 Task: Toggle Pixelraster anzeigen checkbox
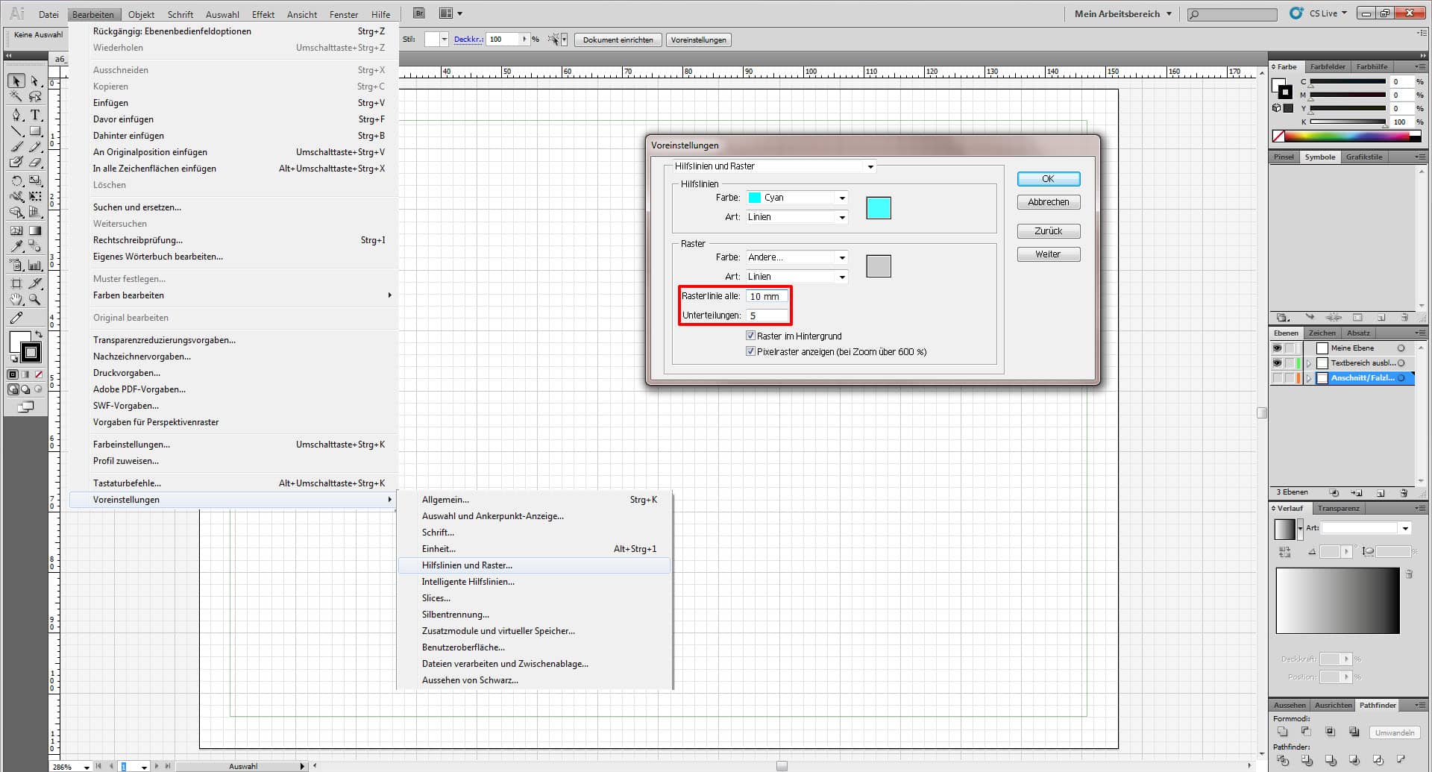751,351
